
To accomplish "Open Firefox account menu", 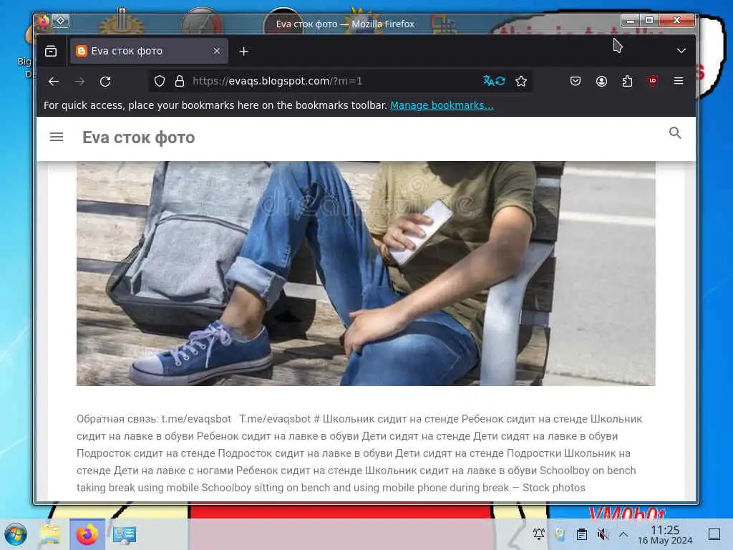I will pyautogui.click(x=601, y=81).
